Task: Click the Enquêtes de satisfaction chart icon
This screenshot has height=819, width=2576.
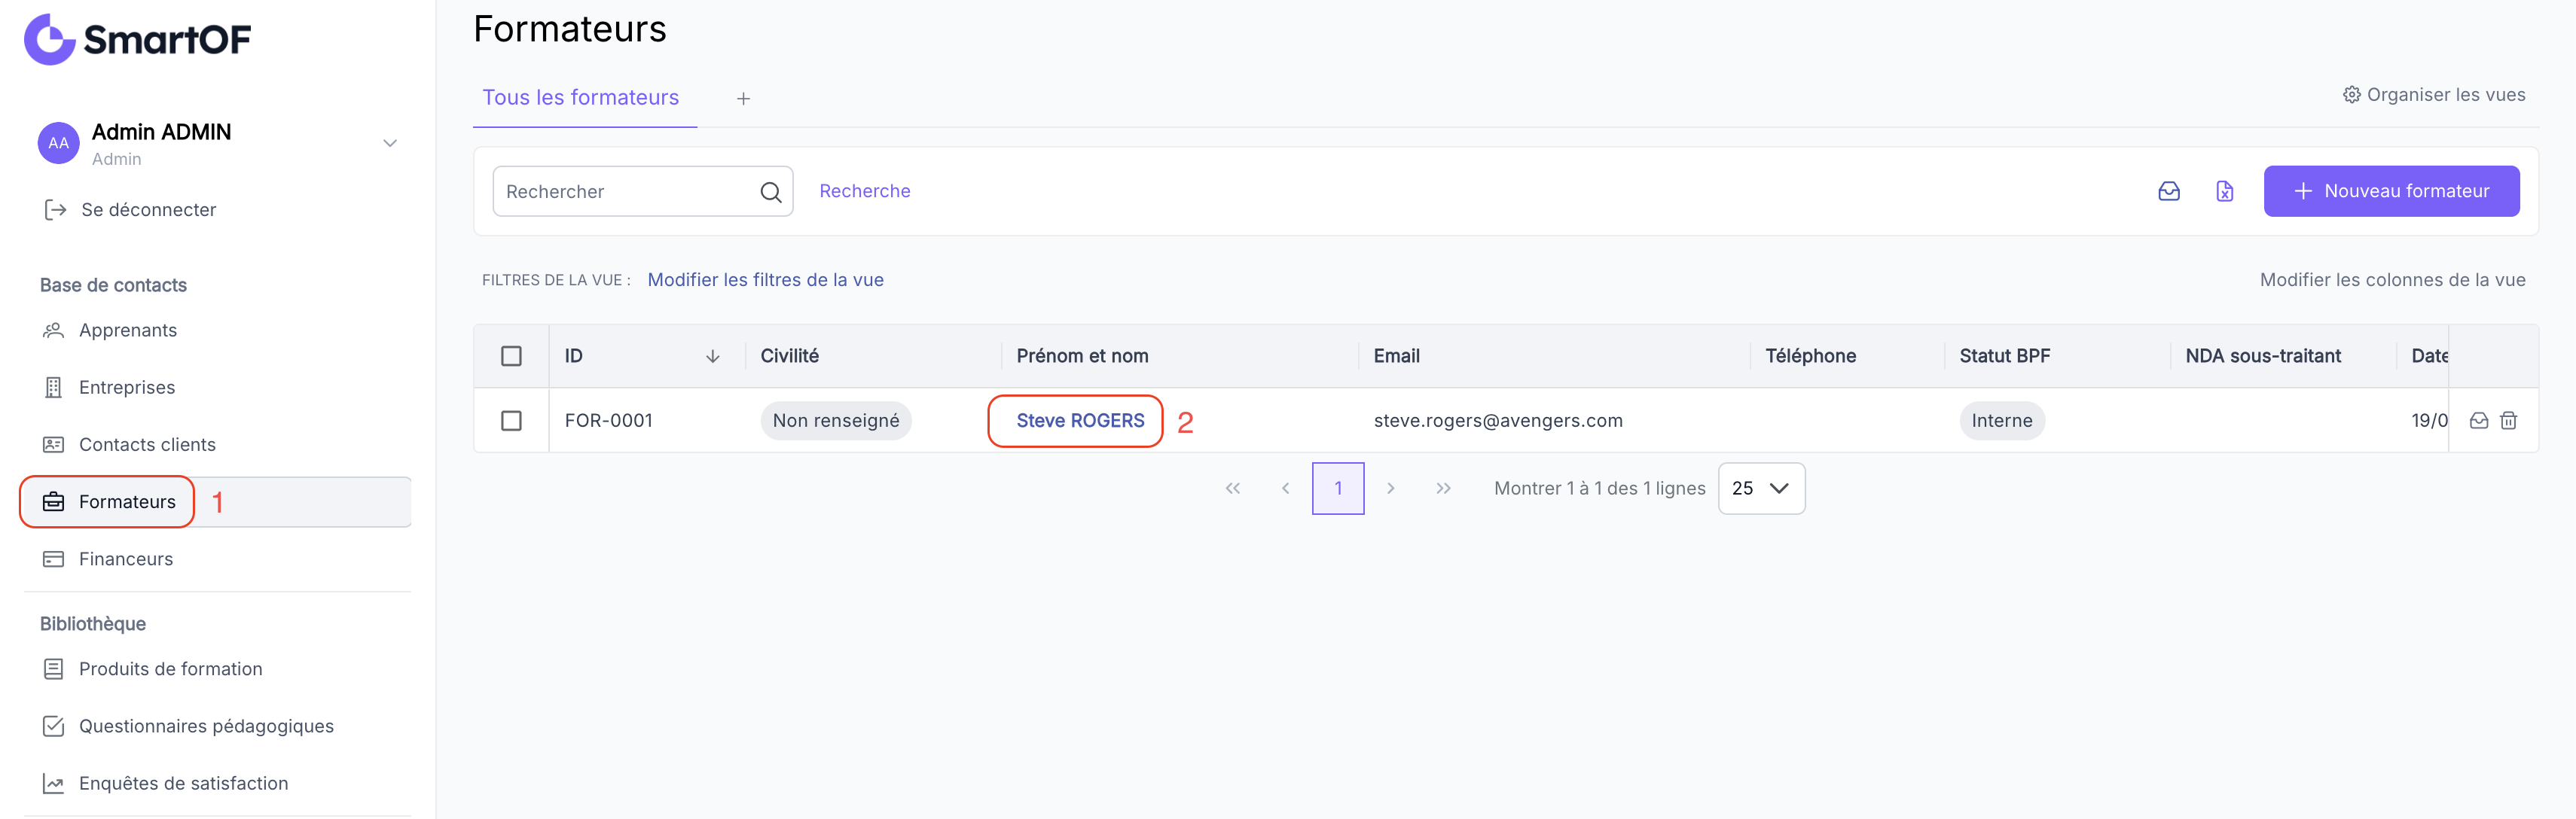Action: tap(53, 783)
